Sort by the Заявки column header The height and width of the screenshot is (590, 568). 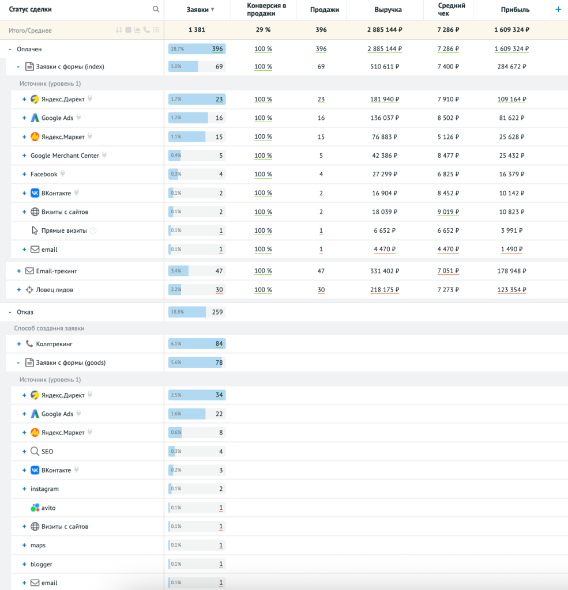click(x=197, y=10)
